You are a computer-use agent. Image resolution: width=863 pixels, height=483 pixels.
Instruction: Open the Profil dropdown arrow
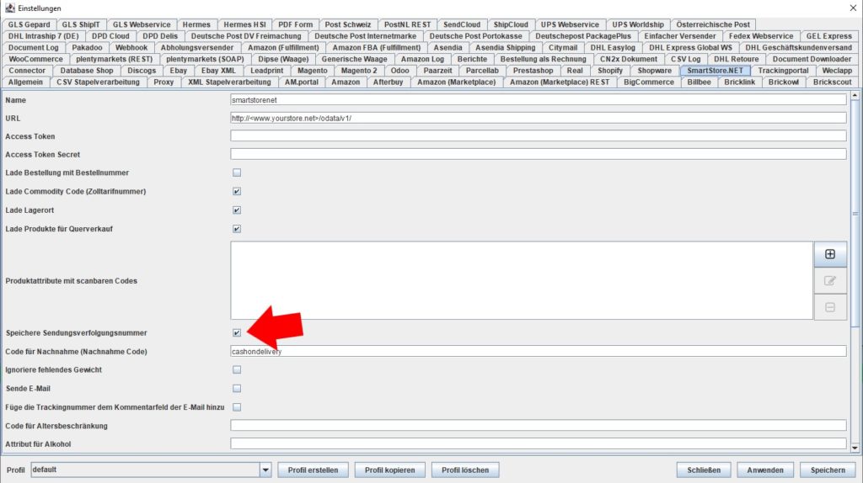pos(265,470)
